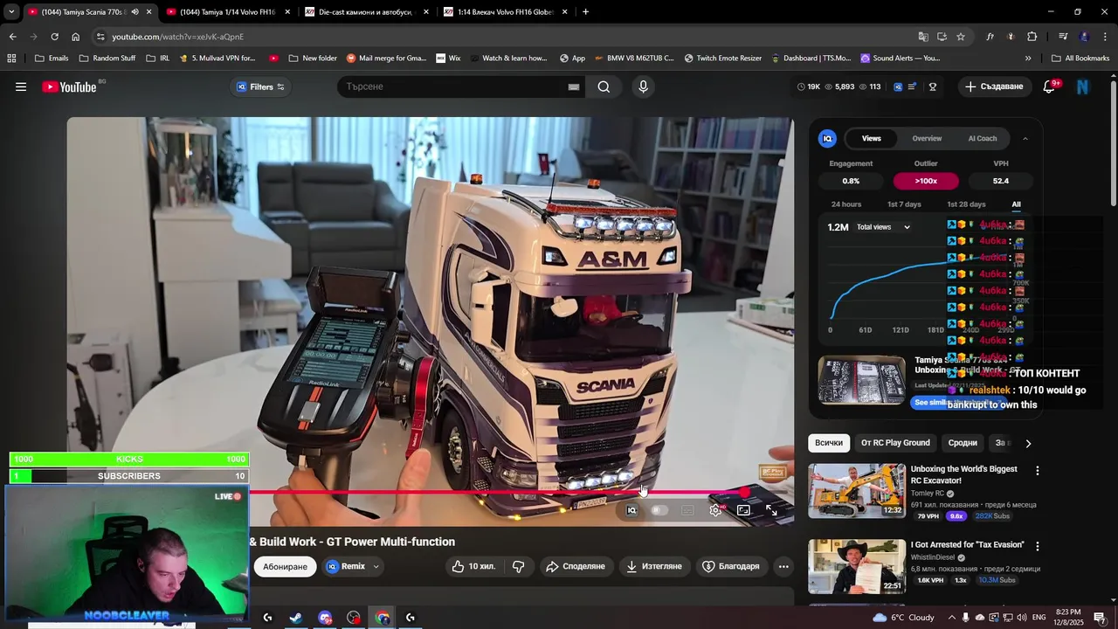Viewport: 1118px width, 629px height.
Task: Click the on-screen keyboard icon in search
Action: click(574, 86)
